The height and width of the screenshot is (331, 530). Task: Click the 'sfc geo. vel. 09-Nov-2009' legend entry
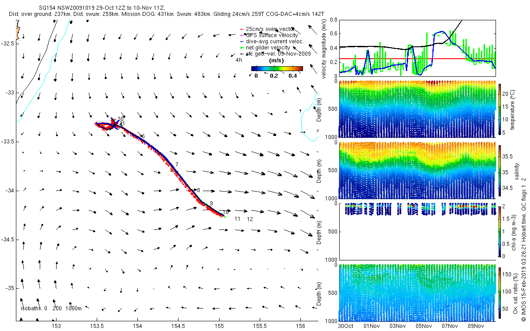point(275,53)
